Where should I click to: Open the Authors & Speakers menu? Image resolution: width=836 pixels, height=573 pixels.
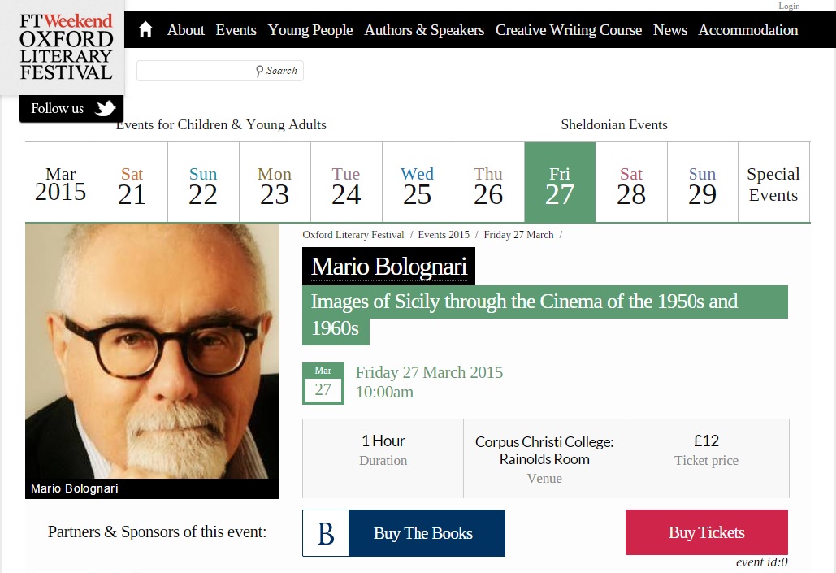click(424, 30)
